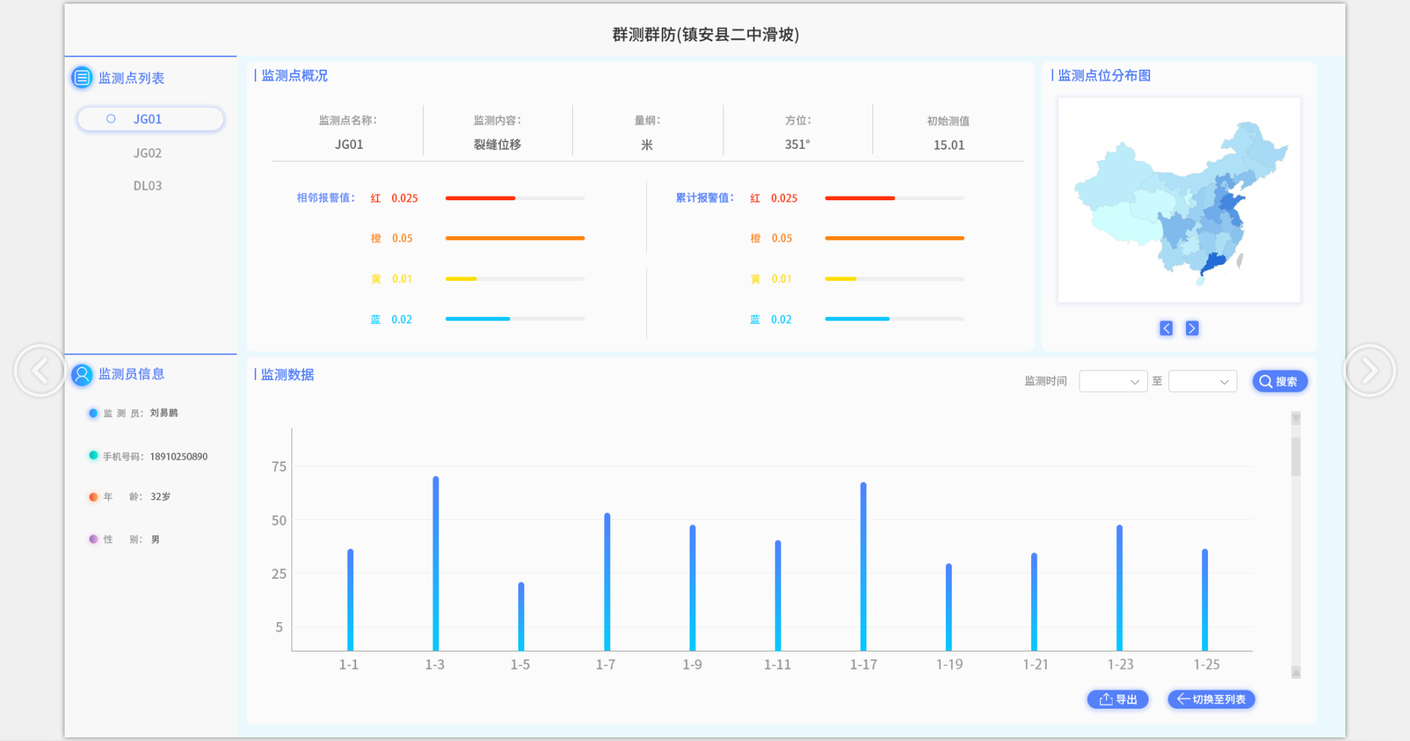Select monitoring point DL03
The height and width of the screenshot is (741, 1410).
tap(148, 186)
